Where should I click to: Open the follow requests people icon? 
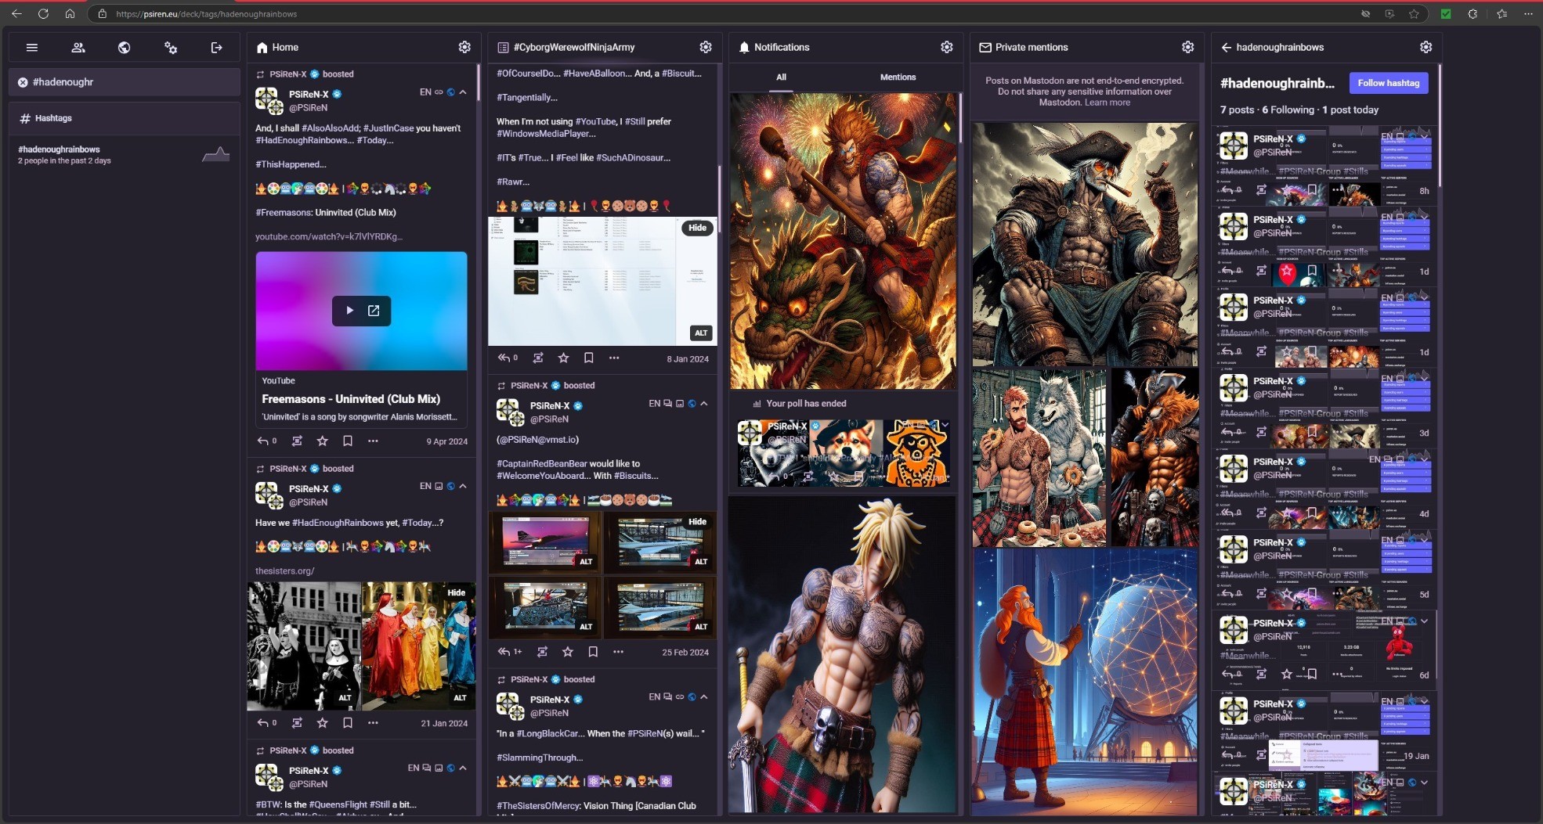(x=78, y=48)
